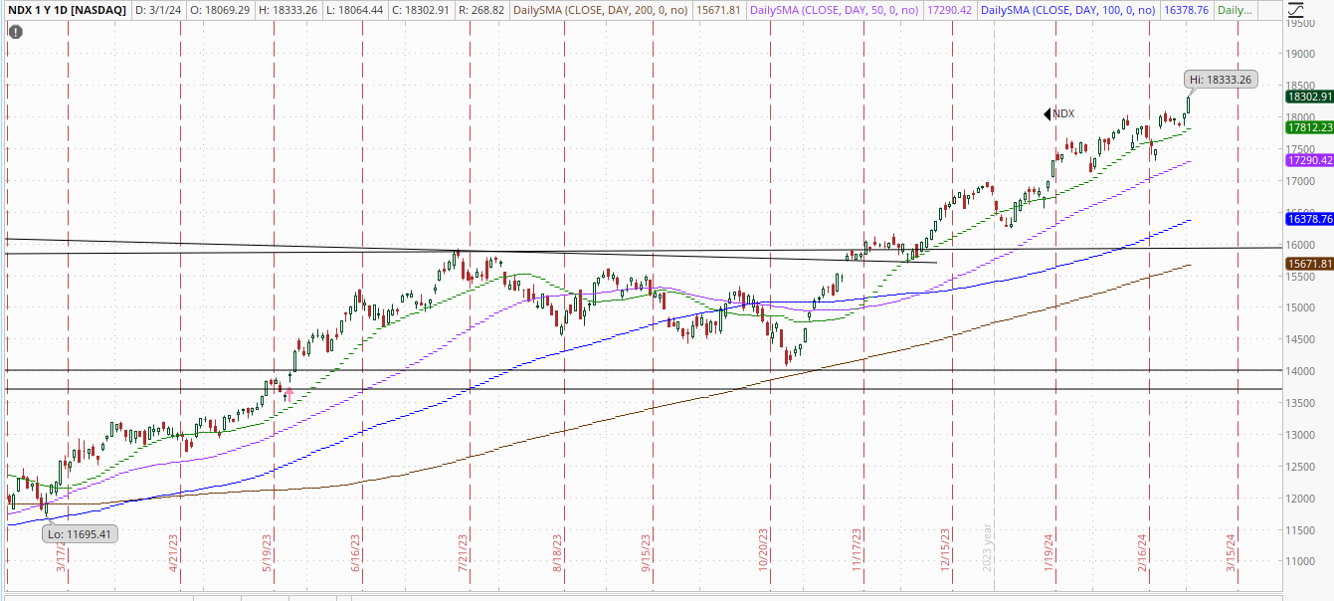The image size is (1334, 601).
Task: Click the 14000 price axis label
Action: click(x=1302, y=371)
